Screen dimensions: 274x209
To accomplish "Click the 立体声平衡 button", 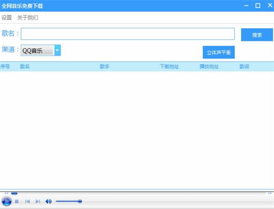I will (218, 52).
